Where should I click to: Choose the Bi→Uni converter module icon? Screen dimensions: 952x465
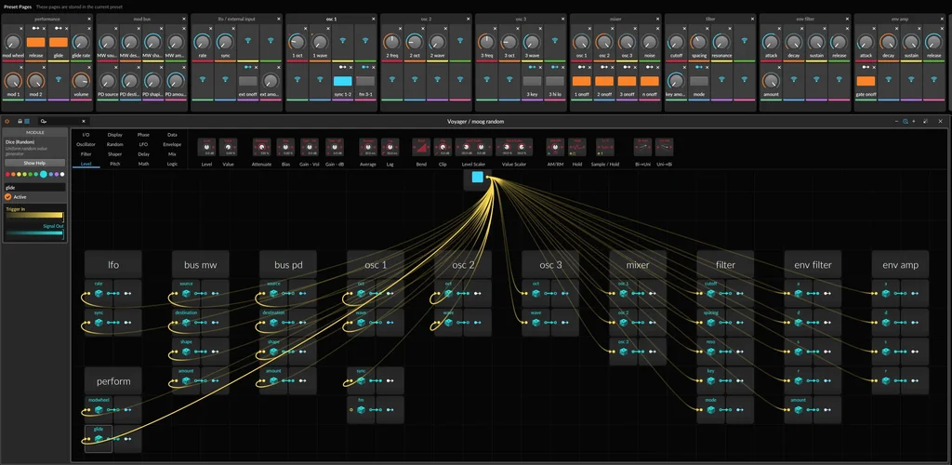642,148
